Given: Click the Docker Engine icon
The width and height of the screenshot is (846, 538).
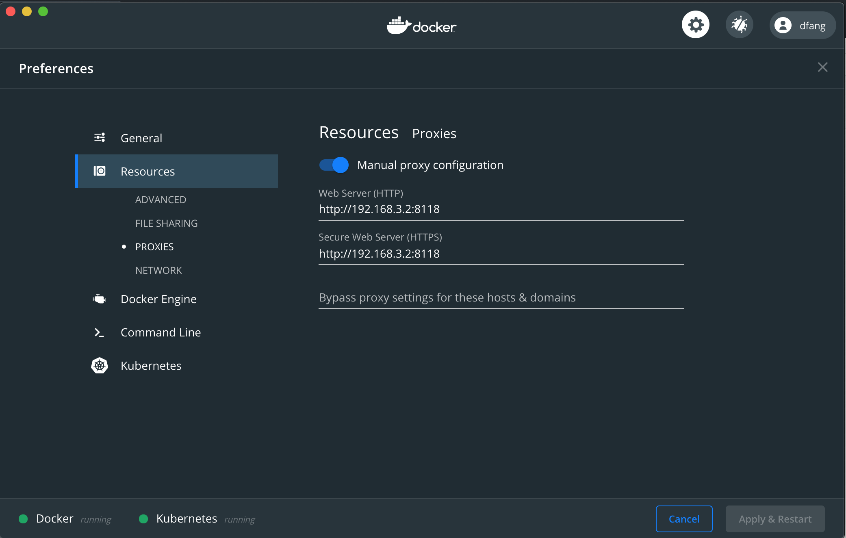Looking at the screenshot, I should (x=99, y=299).
